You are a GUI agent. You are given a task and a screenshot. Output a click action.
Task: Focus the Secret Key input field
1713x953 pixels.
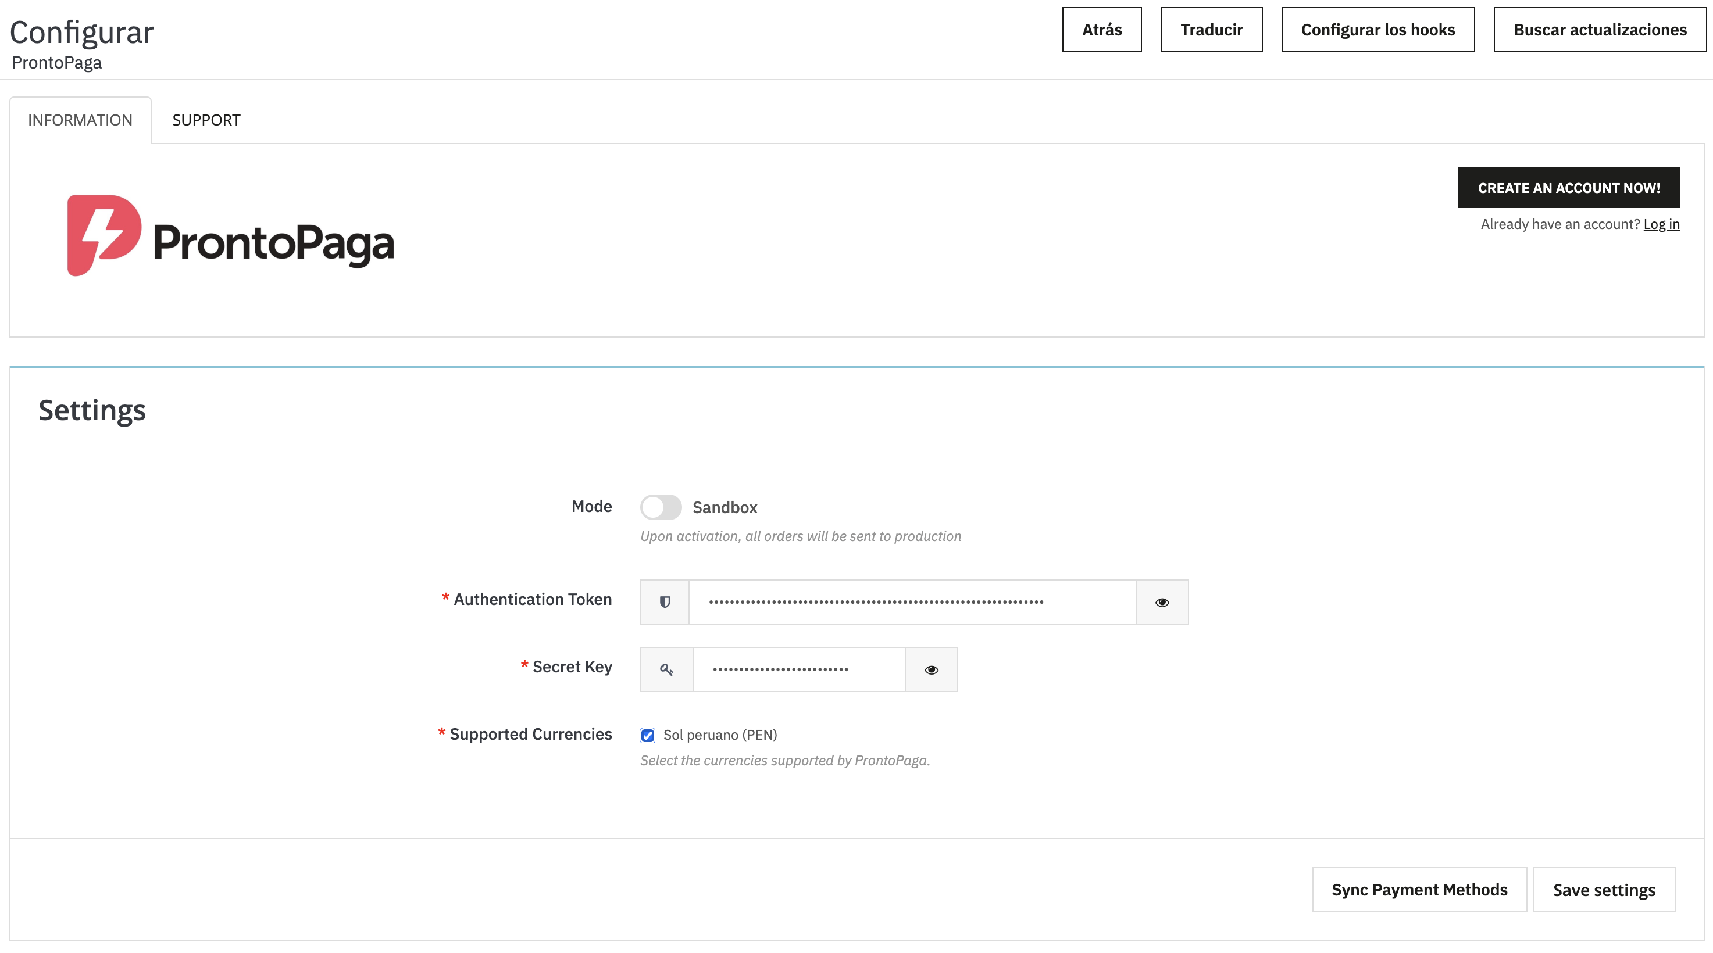pyautogui.click(x=798, y=669)
